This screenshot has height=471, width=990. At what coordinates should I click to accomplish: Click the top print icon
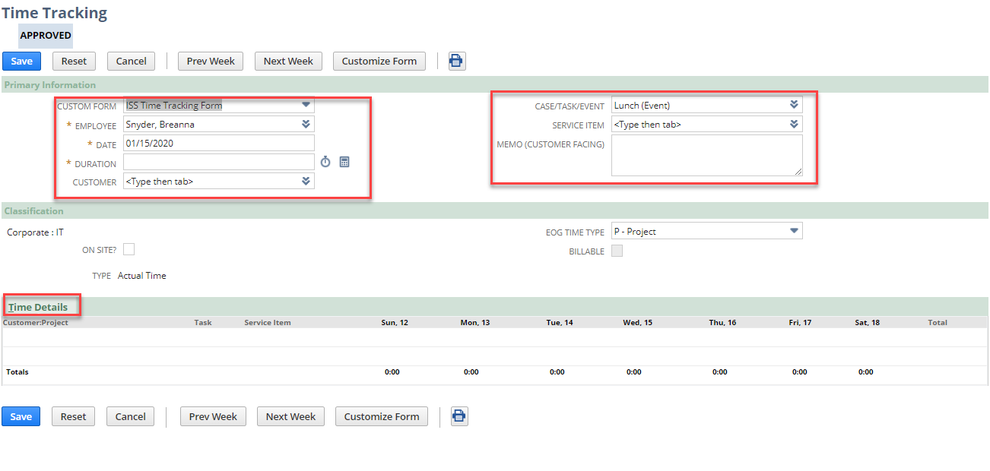(456, 62)
